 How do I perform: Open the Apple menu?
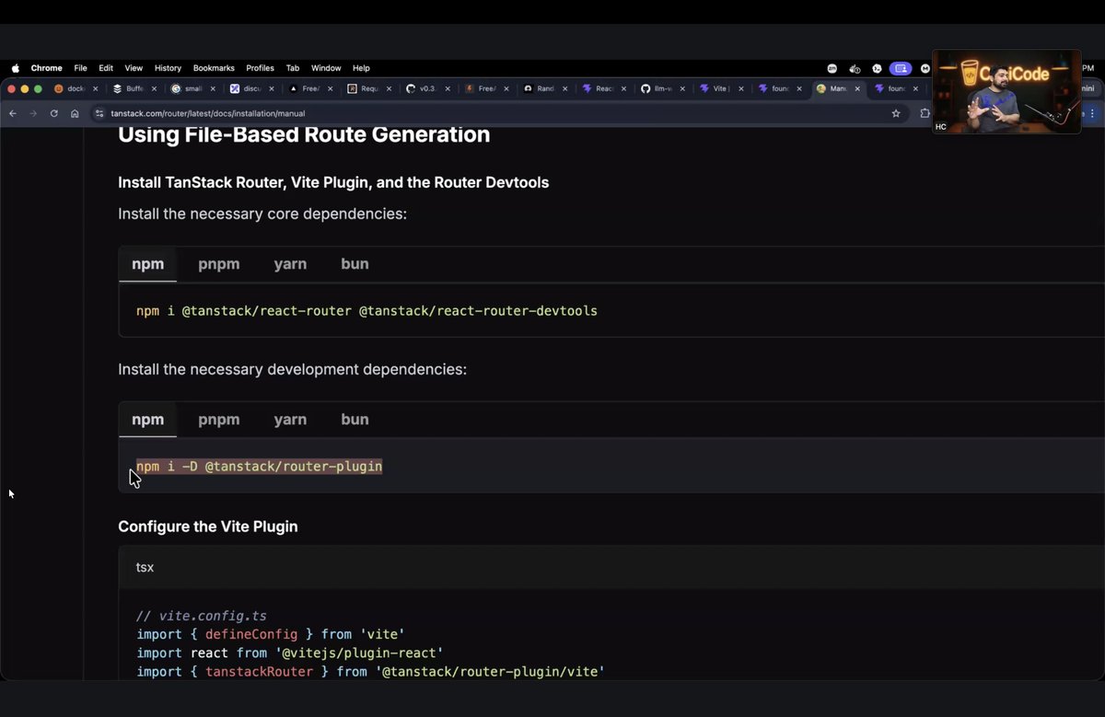point(15,68)
